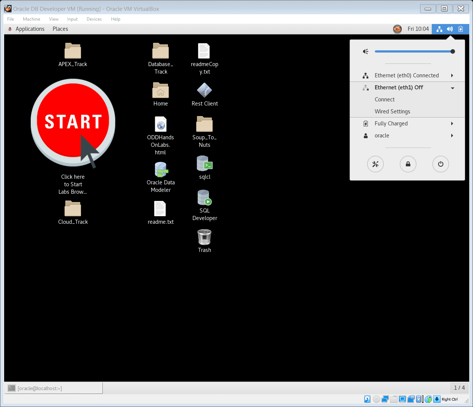Click VirtualBox shared folders status icon

(x=393, y=399)
